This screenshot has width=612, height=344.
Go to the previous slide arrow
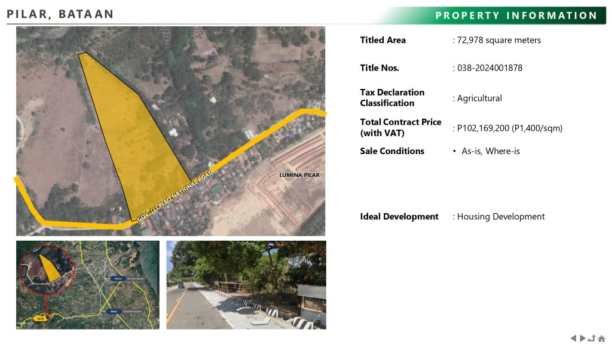574,338
